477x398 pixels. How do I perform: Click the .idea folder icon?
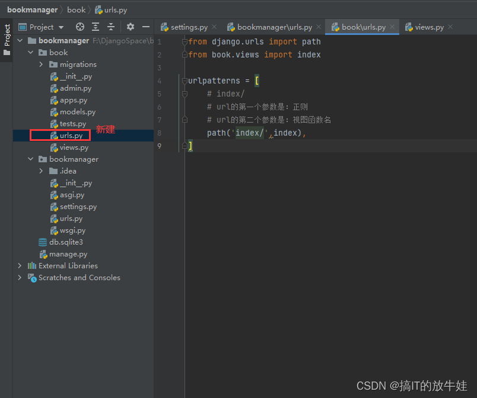pos(53,171)
